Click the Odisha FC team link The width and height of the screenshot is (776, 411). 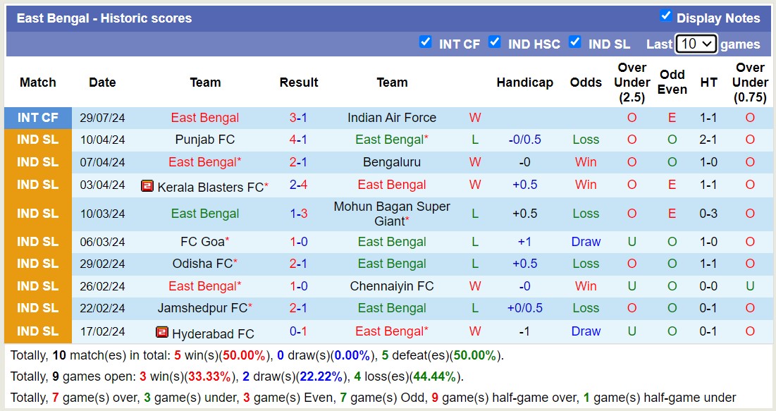tap(203, 264)
